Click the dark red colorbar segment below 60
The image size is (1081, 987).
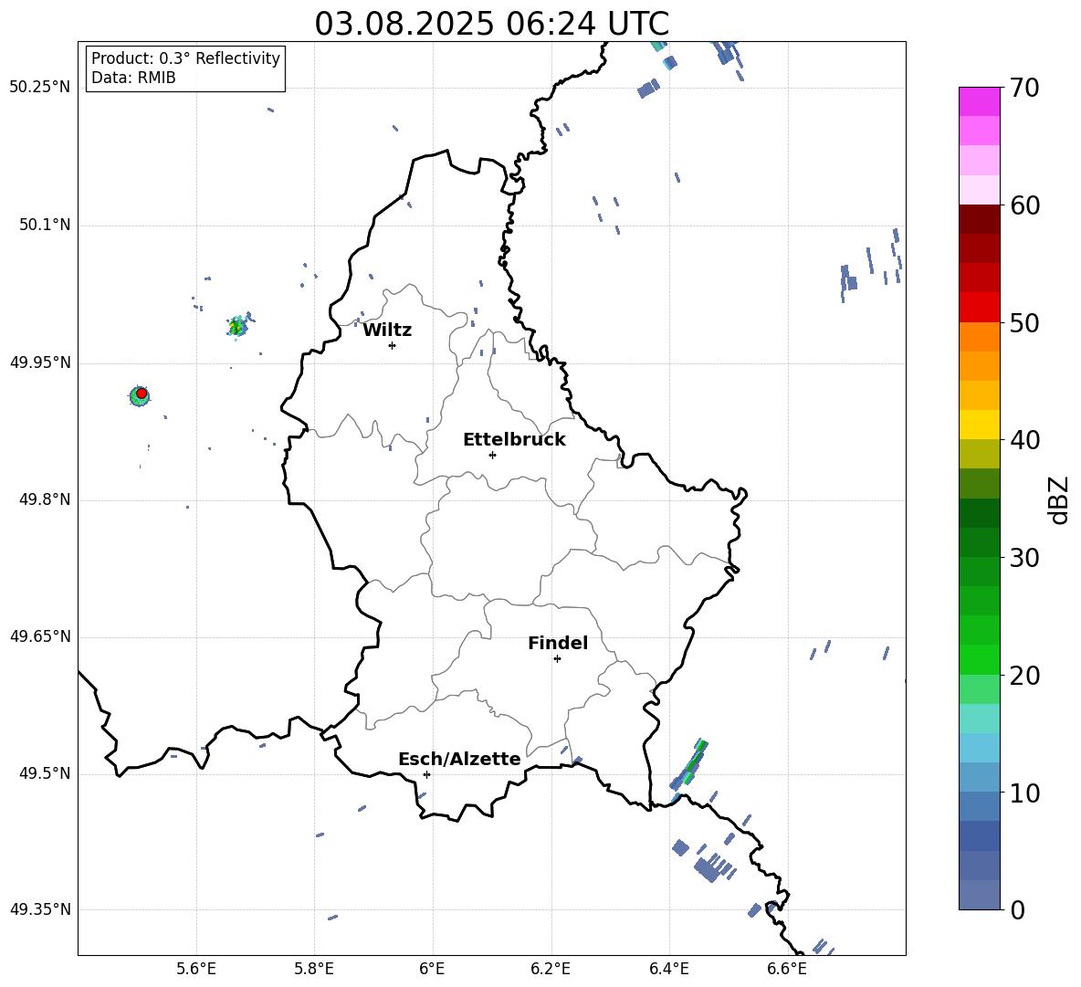pos(979,219)
